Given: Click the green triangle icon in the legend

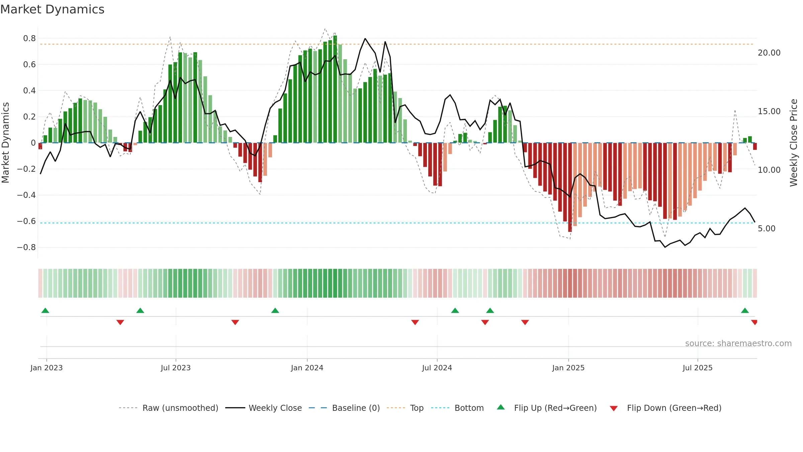Looking at the screenshot, I should point(501,407).
